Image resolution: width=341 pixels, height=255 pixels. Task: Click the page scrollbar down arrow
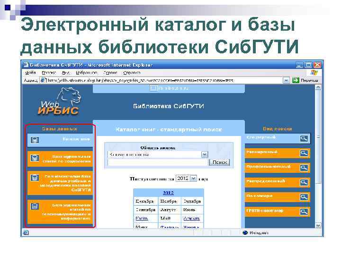(318, 226)
